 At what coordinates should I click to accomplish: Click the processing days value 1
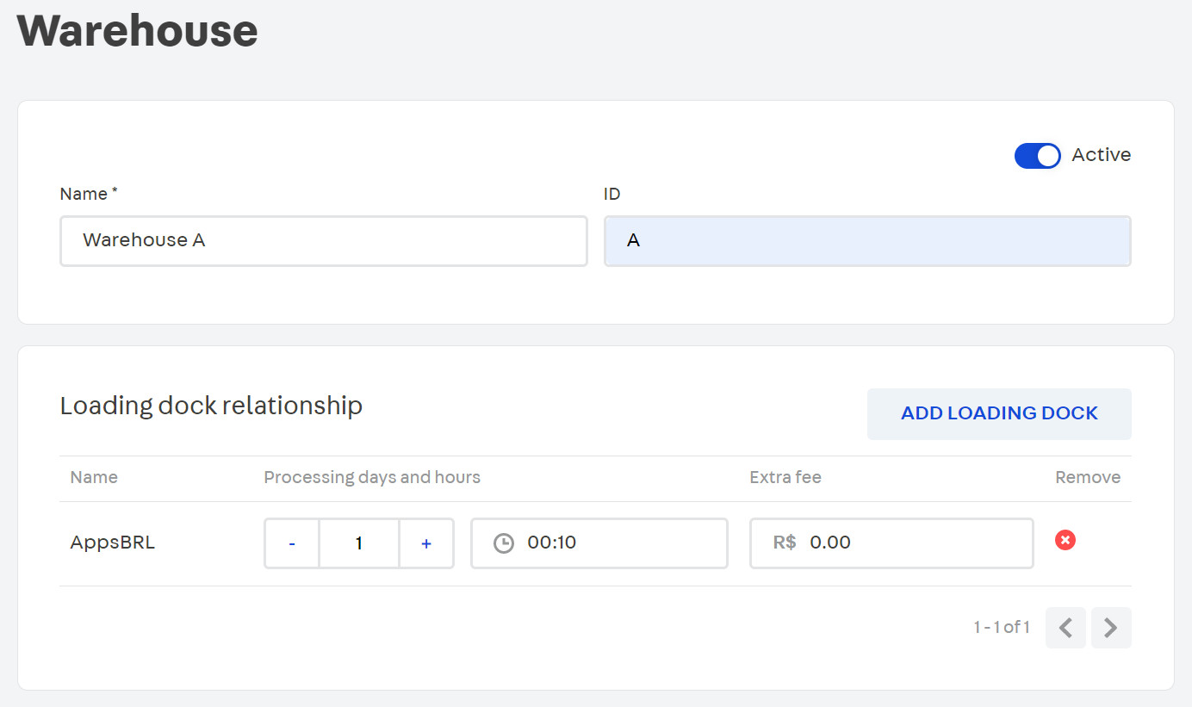click(359, 543)
